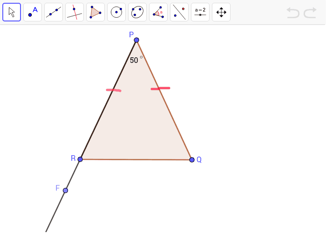This screenshot has height=233, width=326.
Task: Click the Redo arrow
Action: pyautogui.click(x=310, y=13)
